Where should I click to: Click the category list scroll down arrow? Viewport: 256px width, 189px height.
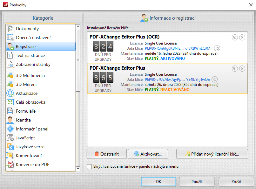pyautogui.click(x=78, y=169)
